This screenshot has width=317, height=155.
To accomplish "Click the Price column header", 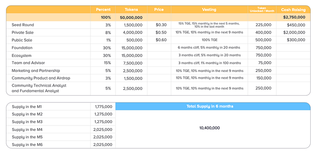I will [159, 9].
